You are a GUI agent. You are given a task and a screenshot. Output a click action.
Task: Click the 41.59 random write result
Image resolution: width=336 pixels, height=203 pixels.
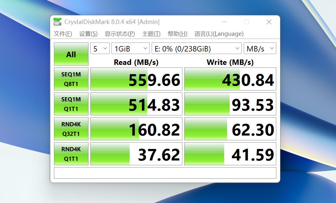click(230, 154)
